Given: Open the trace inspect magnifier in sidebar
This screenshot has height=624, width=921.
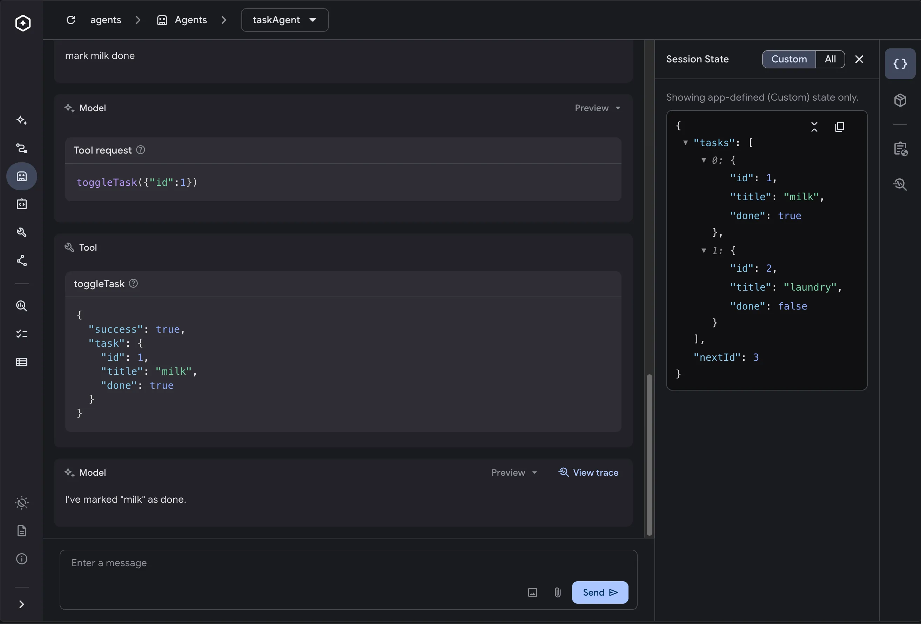Looking at the screenshot, I should 22,306.
